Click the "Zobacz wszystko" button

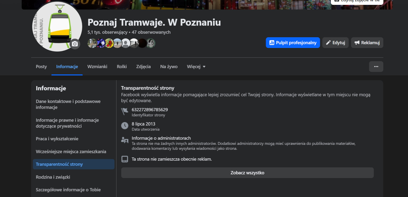[x=247, y=173]
